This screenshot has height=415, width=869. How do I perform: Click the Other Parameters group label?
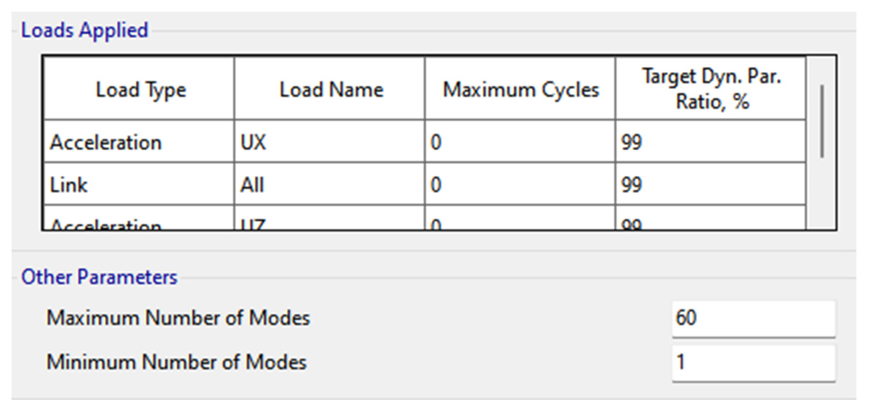[x=99, y=277]
